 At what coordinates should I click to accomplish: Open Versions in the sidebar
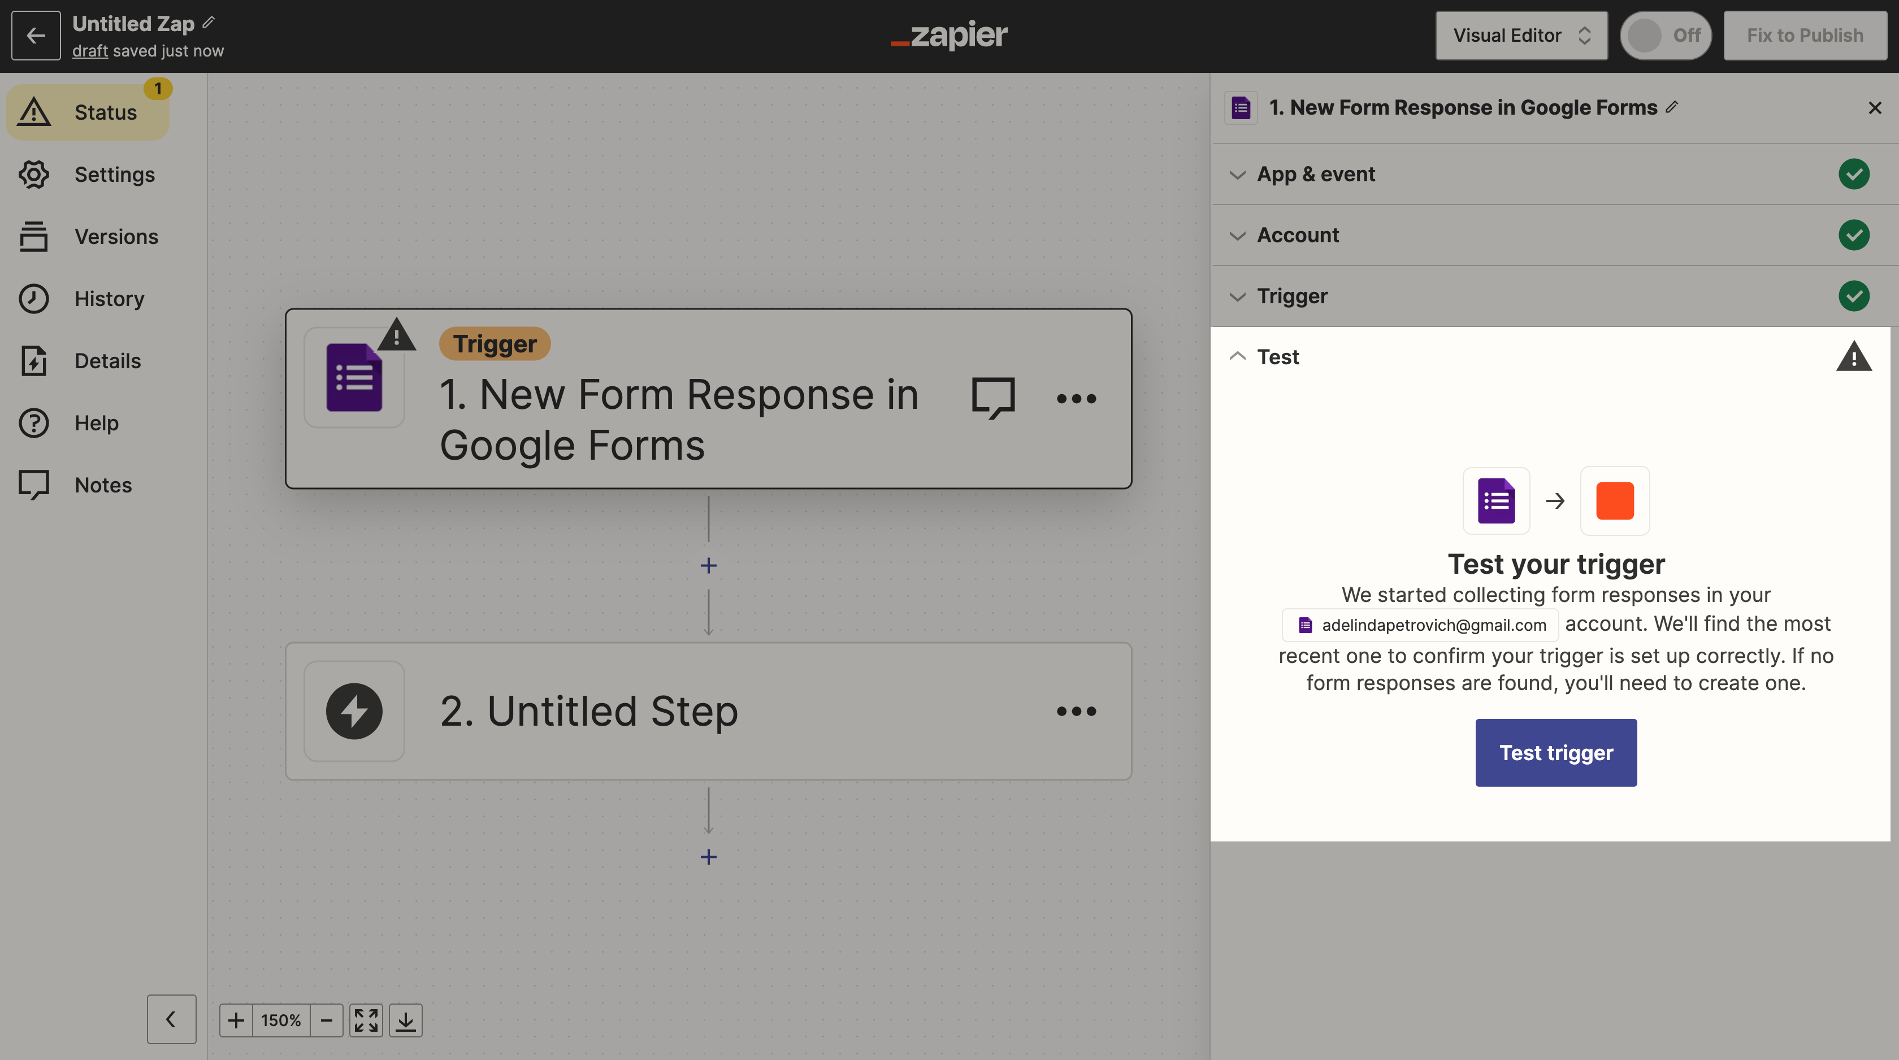88,237
